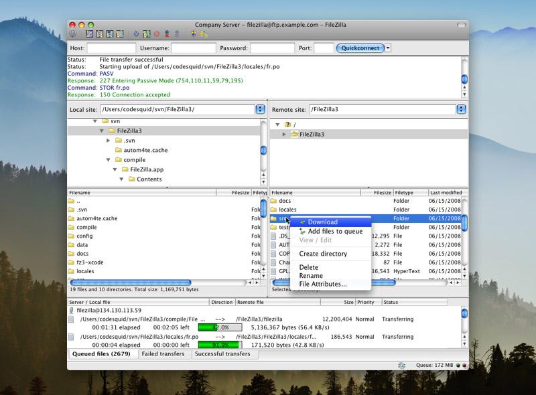Sort local list by Filesize header
536x395 pixels.
tap(234, 193)
